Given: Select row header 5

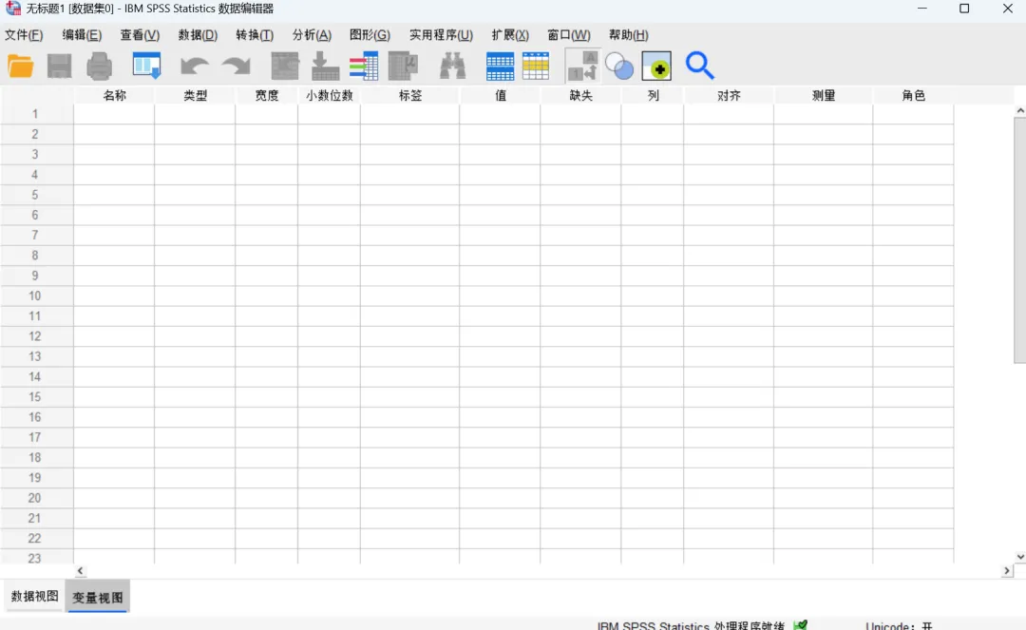Looking at the screenshot, I should point(35,195).
